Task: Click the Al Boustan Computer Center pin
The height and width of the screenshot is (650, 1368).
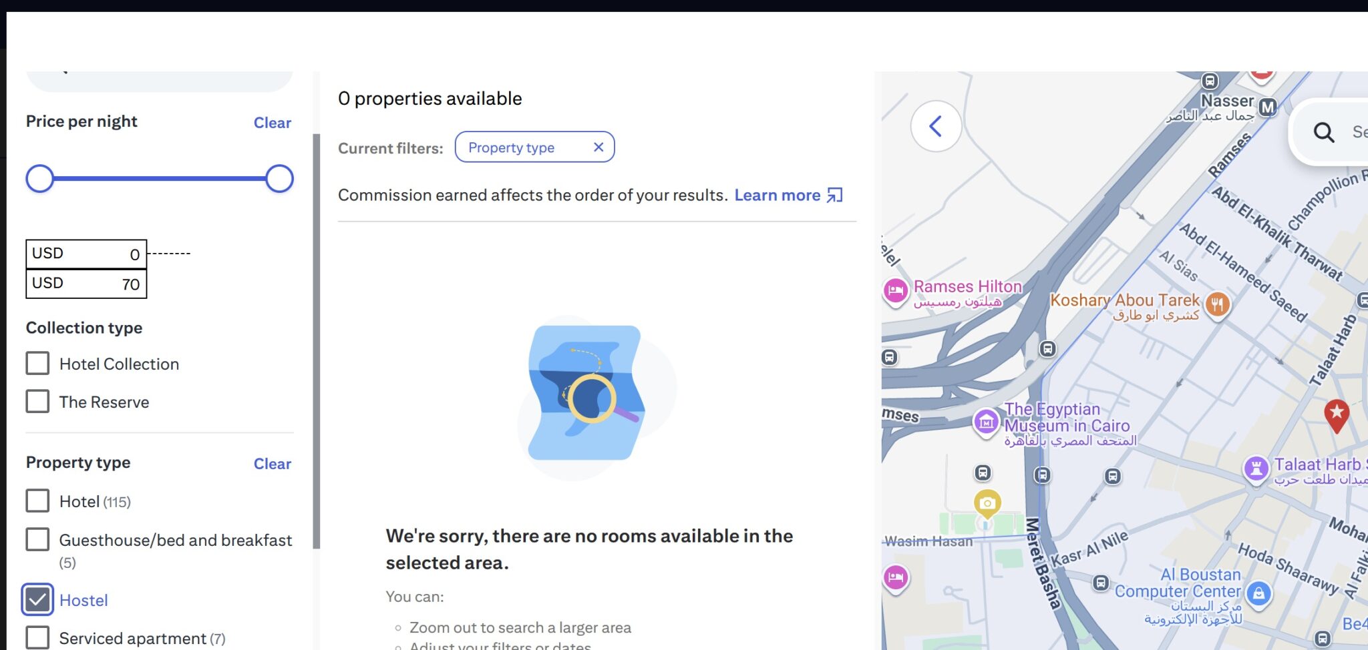Action: (x=1258, y=593)
